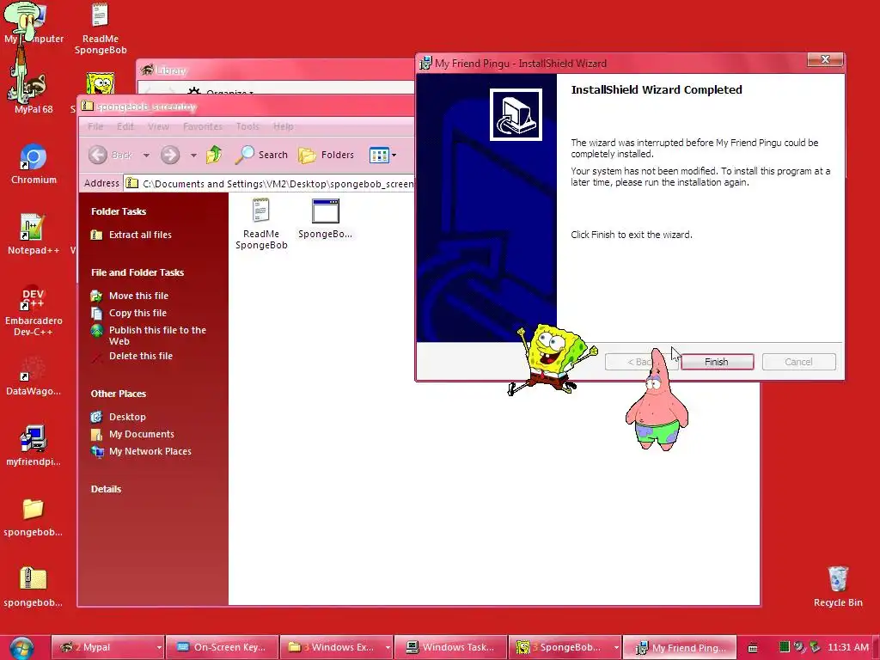This screenshot has height=660, width=880.
Task: Switch to My Friend Ping... taskbar button
Action: pos(680,648)
